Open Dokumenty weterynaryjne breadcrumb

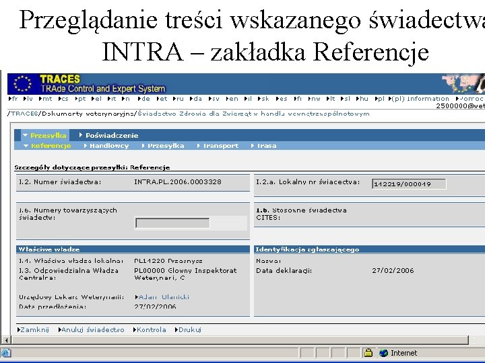(x=88, y=114)
